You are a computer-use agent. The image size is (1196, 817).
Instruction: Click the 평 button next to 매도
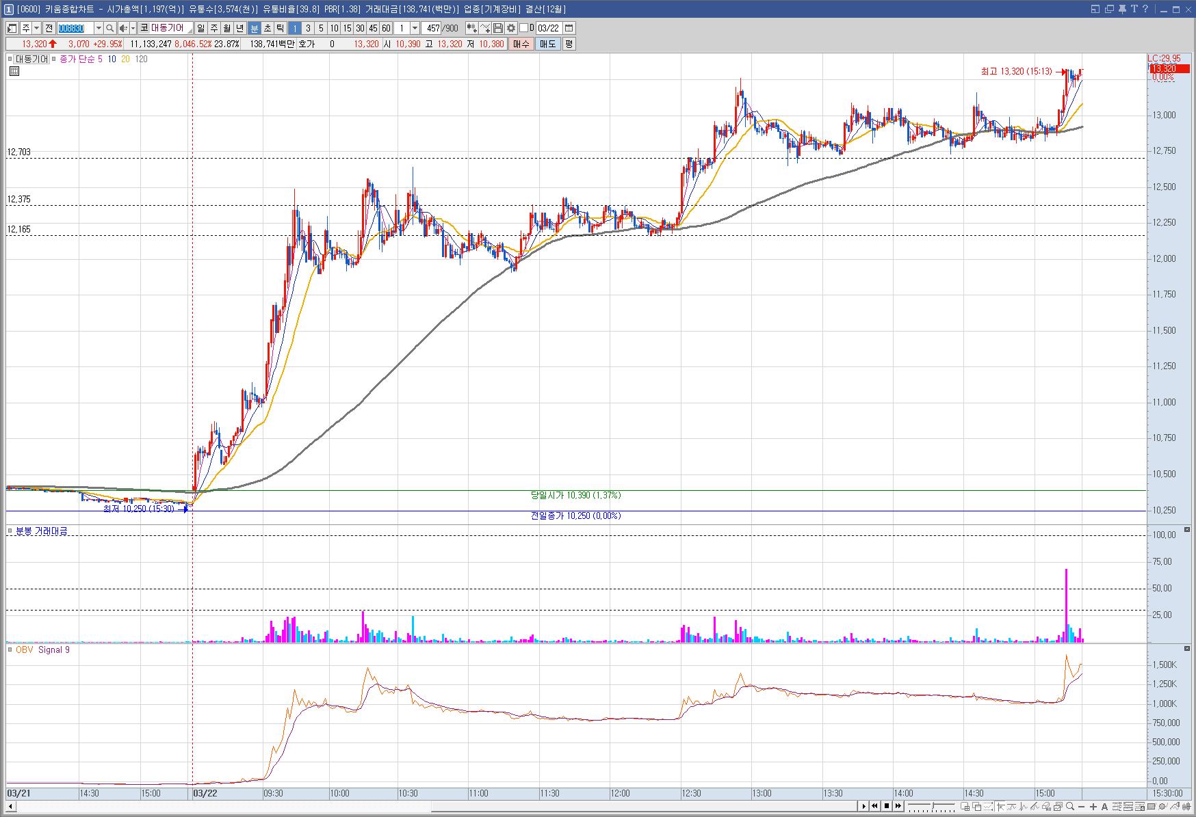coord(569,44)
